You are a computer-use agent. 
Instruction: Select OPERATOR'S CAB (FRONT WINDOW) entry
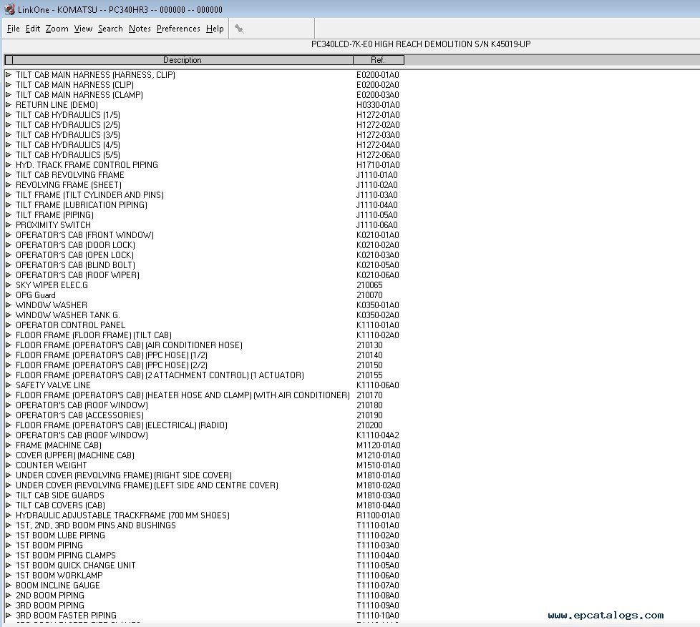click(85, 235)
